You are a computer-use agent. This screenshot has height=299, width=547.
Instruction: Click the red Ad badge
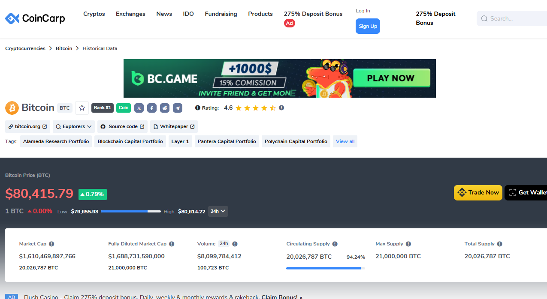pyautogui.click(x=290, y=23)
